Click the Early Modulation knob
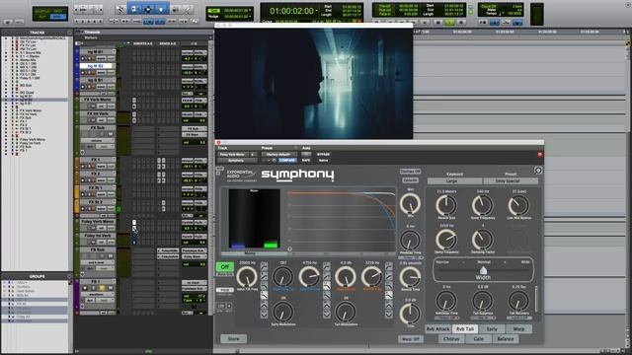Viewport: 632px width, 355px height. click(x=283, y=312)
